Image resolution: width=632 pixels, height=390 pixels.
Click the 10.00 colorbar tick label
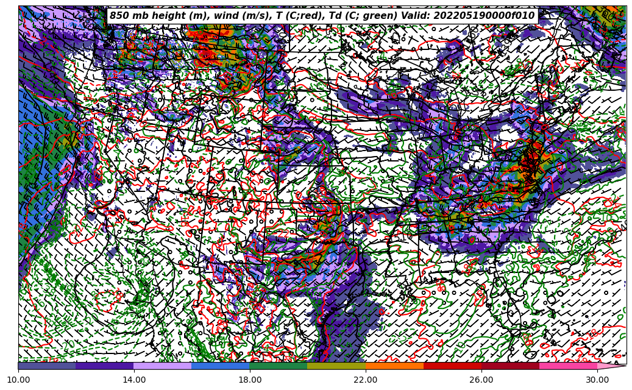[18, 380]
